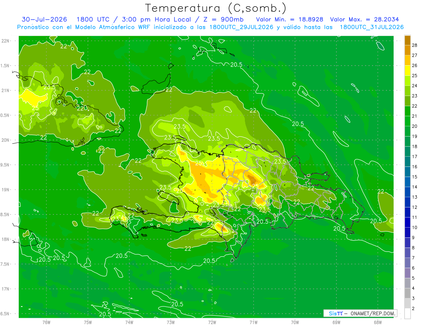
Task: Click the "73W" longitude axis label
Action: (171, 322)
